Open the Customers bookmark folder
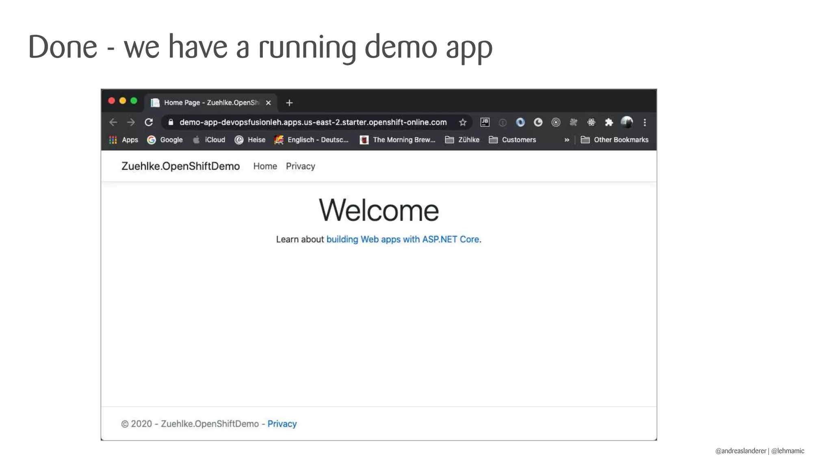Screen dimensions: 832x468 513,140
